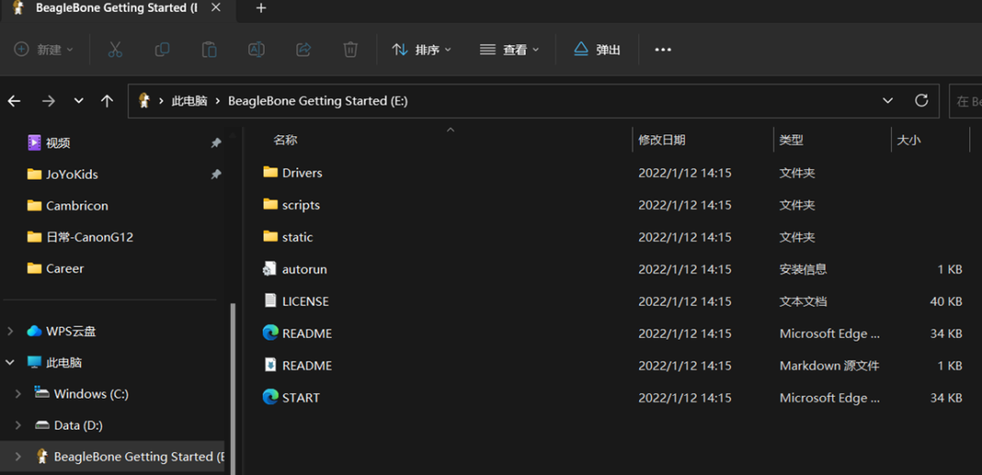Image resolution: width=982 pixels, height=475 pixels.
Task: Sort by 名称 column header
Action: [x=285, y=140]
